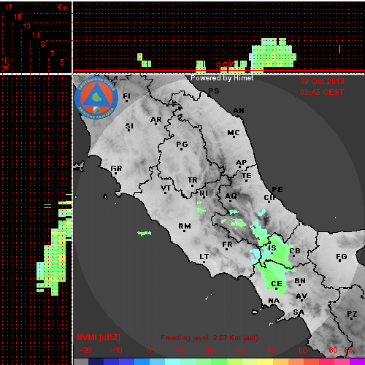The width and height of the screenshot is (365, 365).
Task: Click the -20 value on dBZ scale
Action: [85, 350]
